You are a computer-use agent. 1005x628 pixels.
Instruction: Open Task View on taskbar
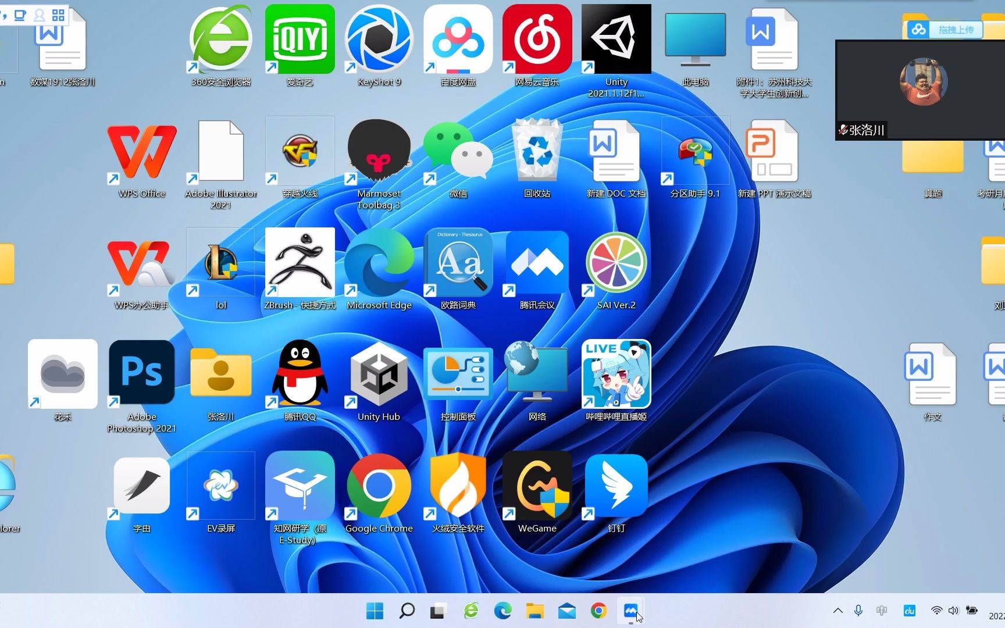[438, 611]
